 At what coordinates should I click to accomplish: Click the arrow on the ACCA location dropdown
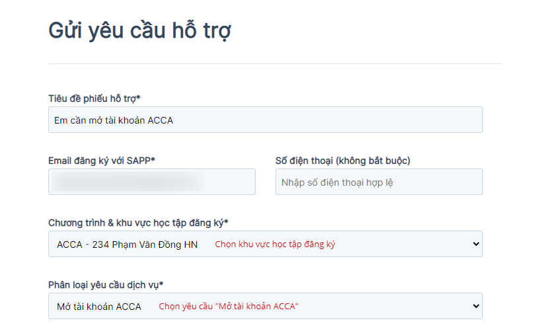(x=476, y=244)
